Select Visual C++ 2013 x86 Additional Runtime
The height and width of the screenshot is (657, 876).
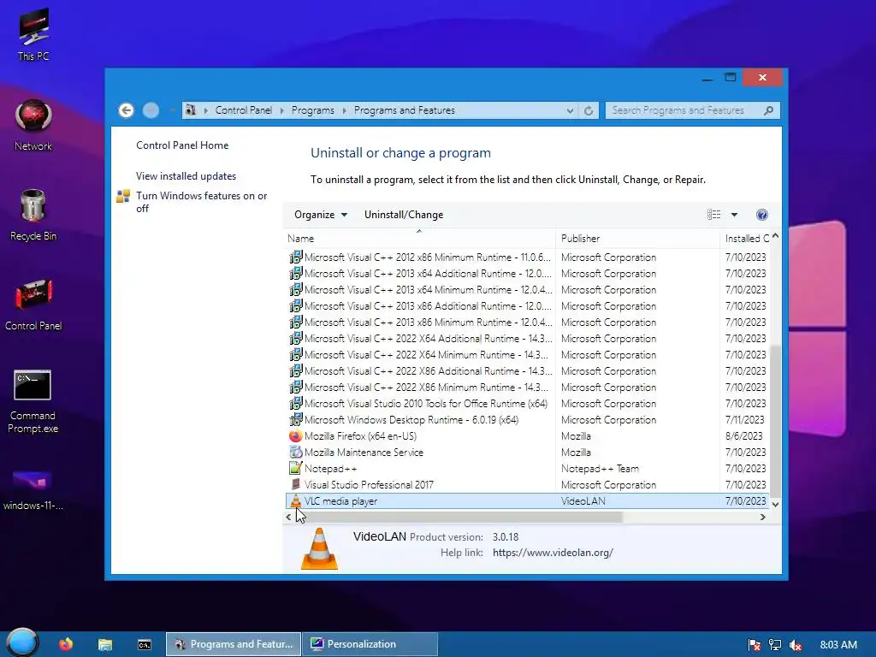(x=527, y=306)
